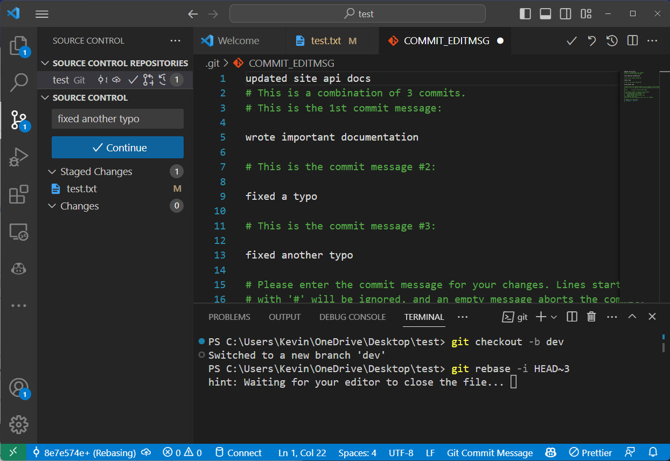Open the Extensions view icon

pos(19,194)
